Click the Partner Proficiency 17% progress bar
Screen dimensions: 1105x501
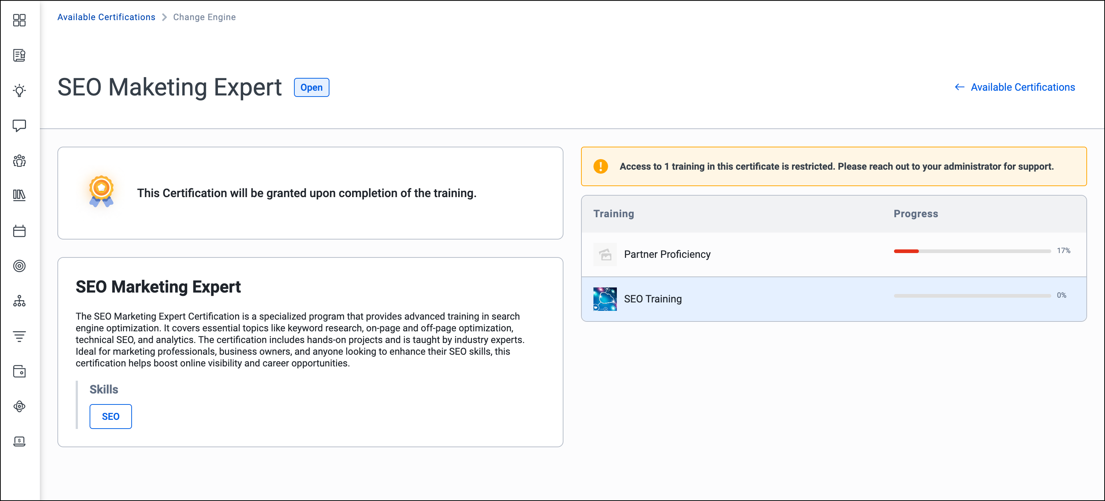[x=973, y=251]
